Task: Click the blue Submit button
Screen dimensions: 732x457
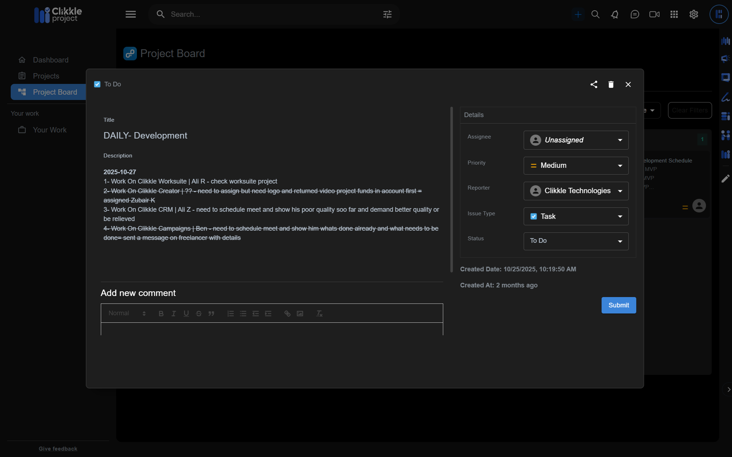Action: click(618, 305)
